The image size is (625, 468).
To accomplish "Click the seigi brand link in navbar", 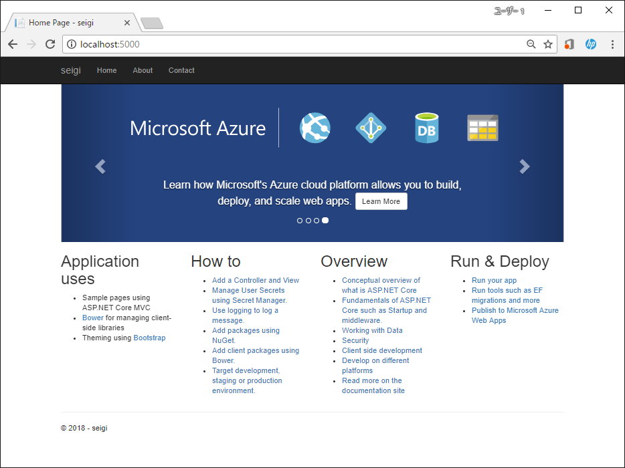I will pos(70,70).
